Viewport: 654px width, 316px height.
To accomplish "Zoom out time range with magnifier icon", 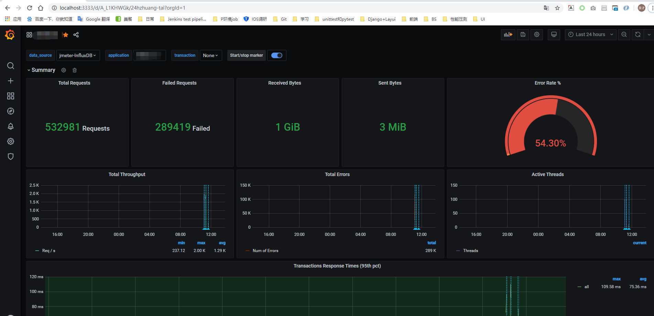I will 624,34.
